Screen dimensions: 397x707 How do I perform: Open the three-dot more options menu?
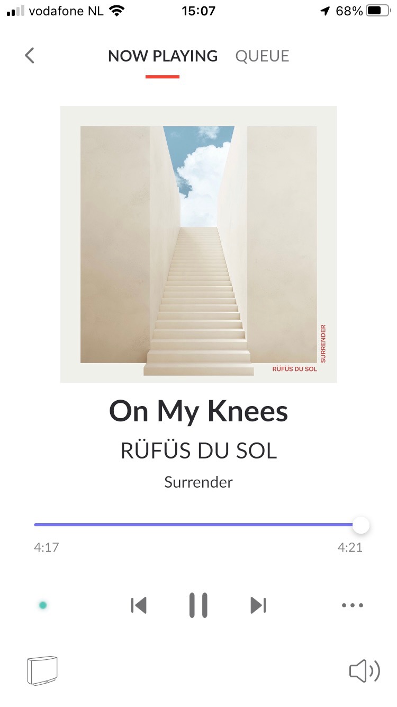tap(353, 605)
